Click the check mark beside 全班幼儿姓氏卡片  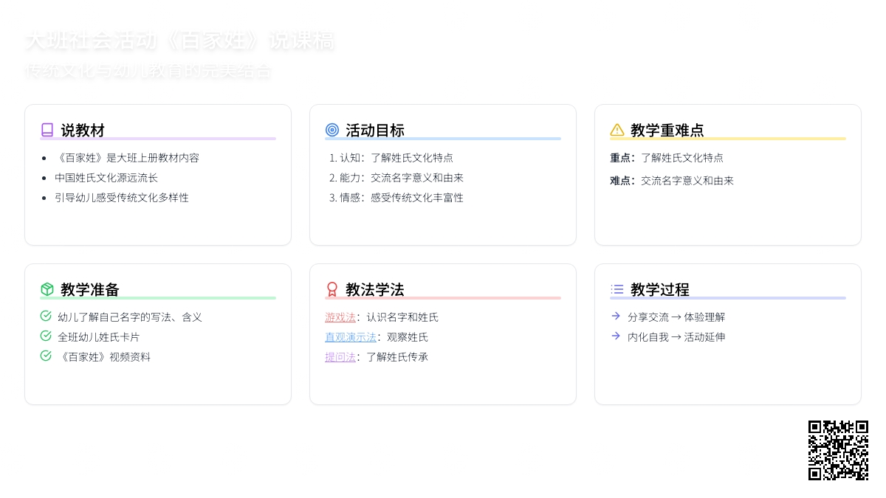pyautogui.click(x=46, y=336)
